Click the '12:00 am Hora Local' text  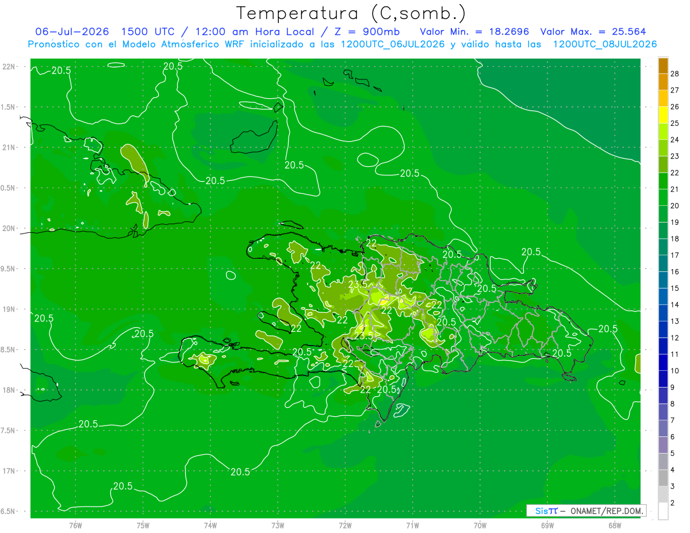[x=253, y=32]
